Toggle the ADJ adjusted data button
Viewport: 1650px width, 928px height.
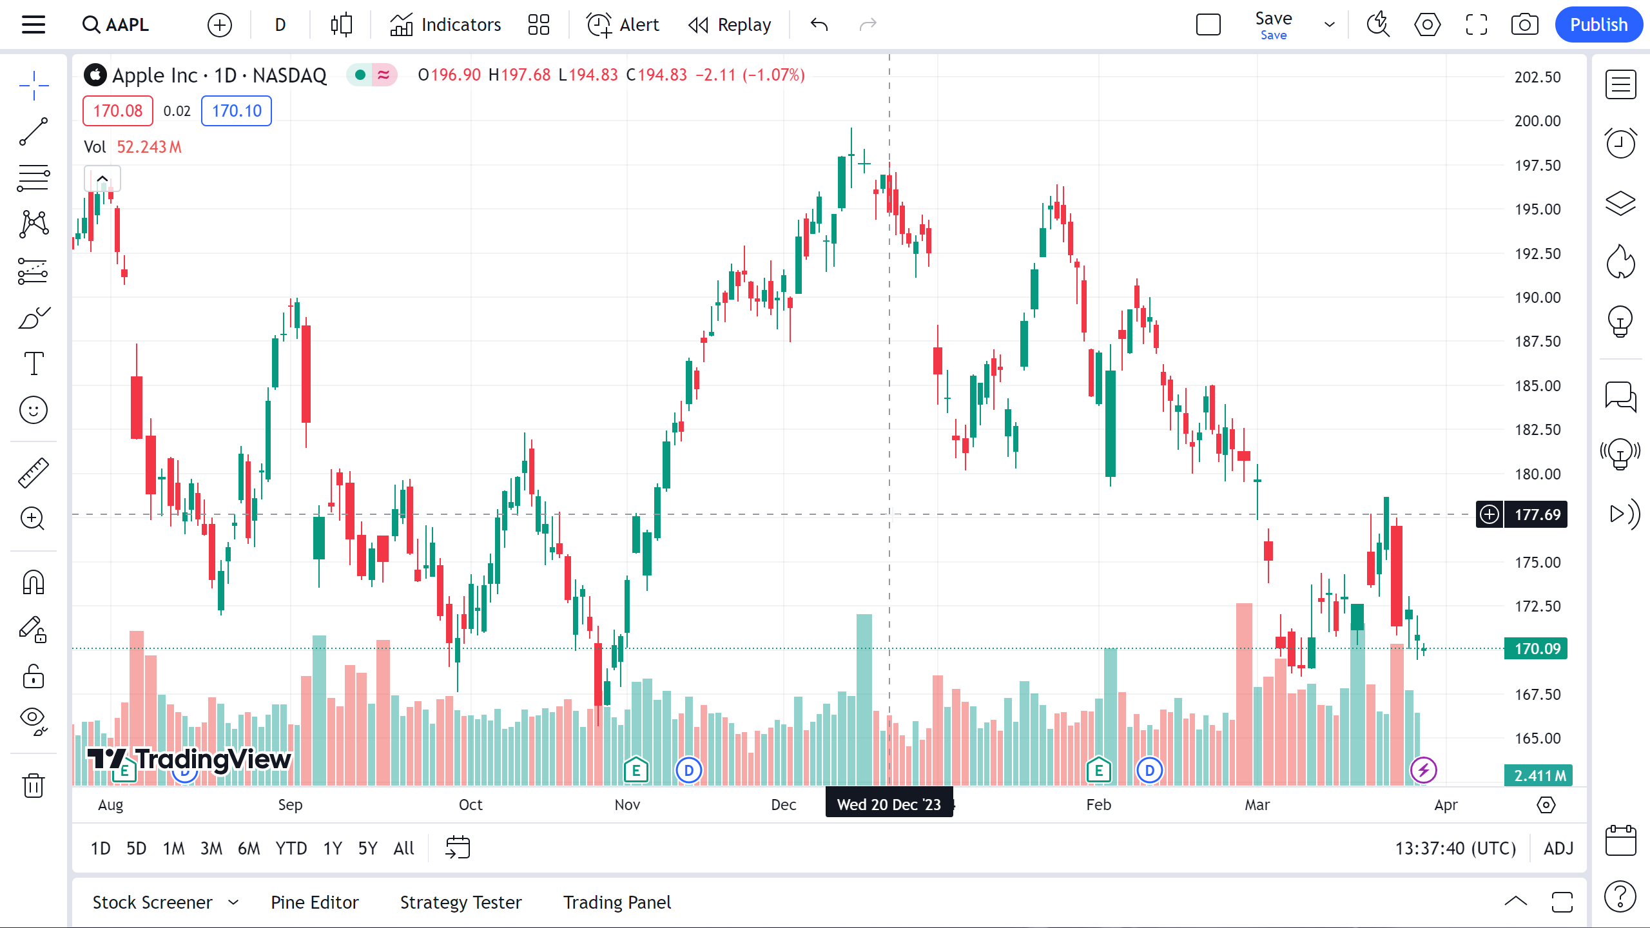tap(1558, 848)
